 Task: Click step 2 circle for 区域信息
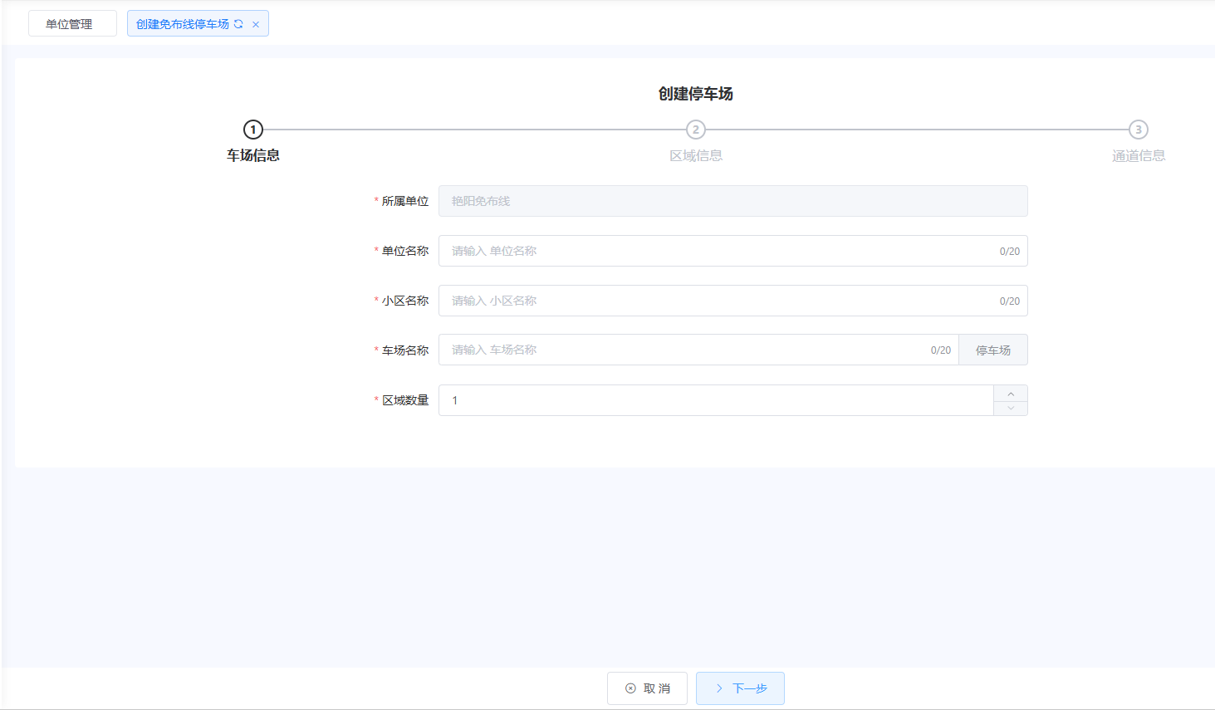point(696,130)
